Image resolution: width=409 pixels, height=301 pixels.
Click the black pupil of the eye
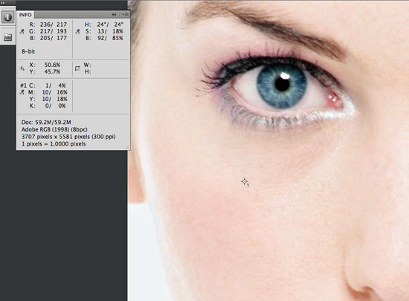pos(283,84)
